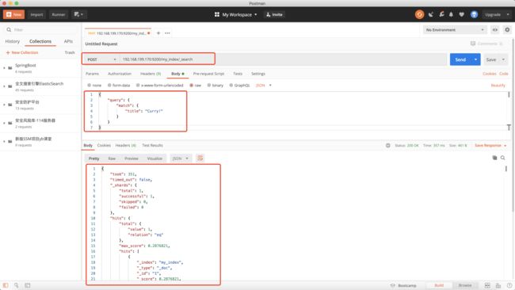This screenshot has width=515, height=290.
Task: Select the binary body type
Action: [216, 85]
